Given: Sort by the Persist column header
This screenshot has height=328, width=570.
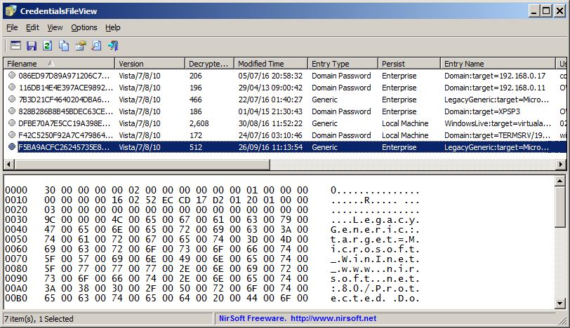Looking at the screenshot, I should point(409,64).
